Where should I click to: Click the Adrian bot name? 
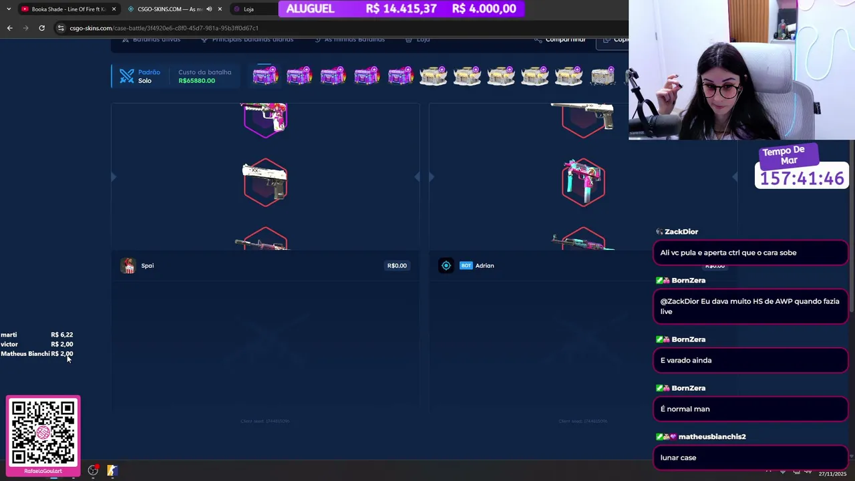484,266
